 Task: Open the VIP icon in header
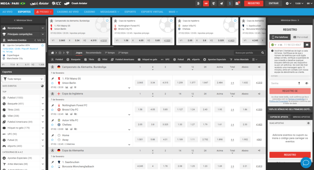[206, 3]
